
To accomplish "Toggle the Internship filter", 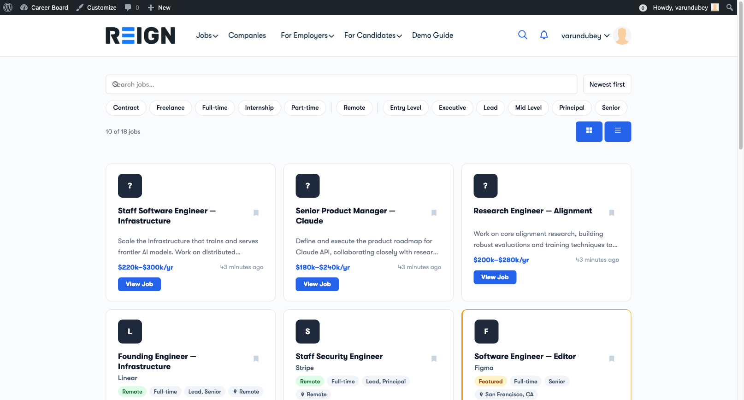I will coord(260,108).
